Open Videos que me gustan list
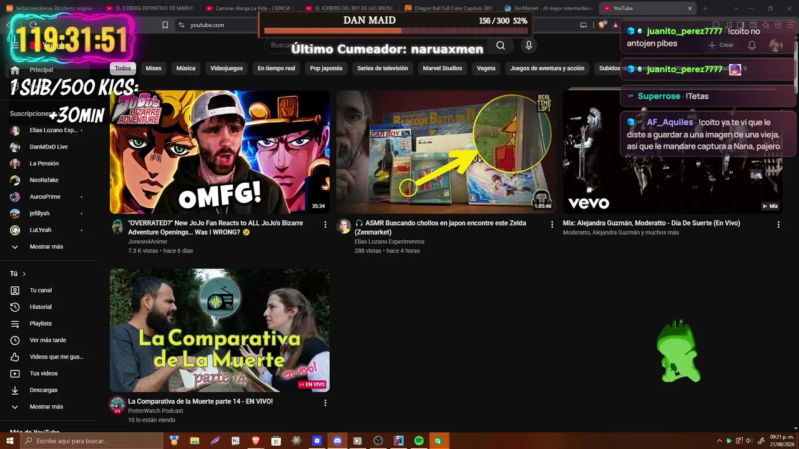Screen dimensions: 799x449 [x=49, y=357]
